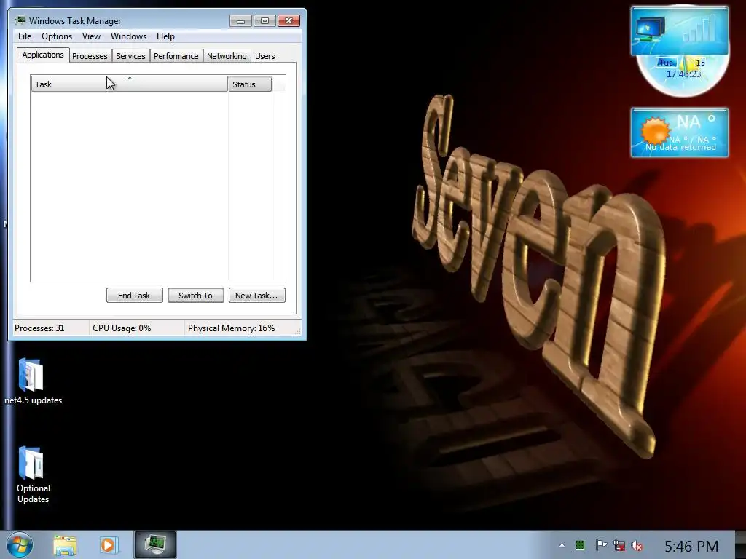Close the Task Manager window
746x559 pixels.
tap(288, 20)
